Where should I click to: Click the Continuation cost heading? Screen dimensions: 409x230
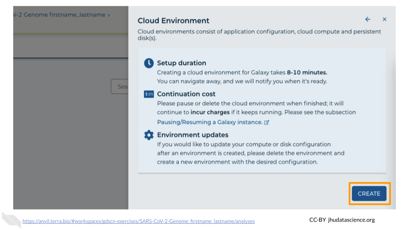(x=186, y=94)
